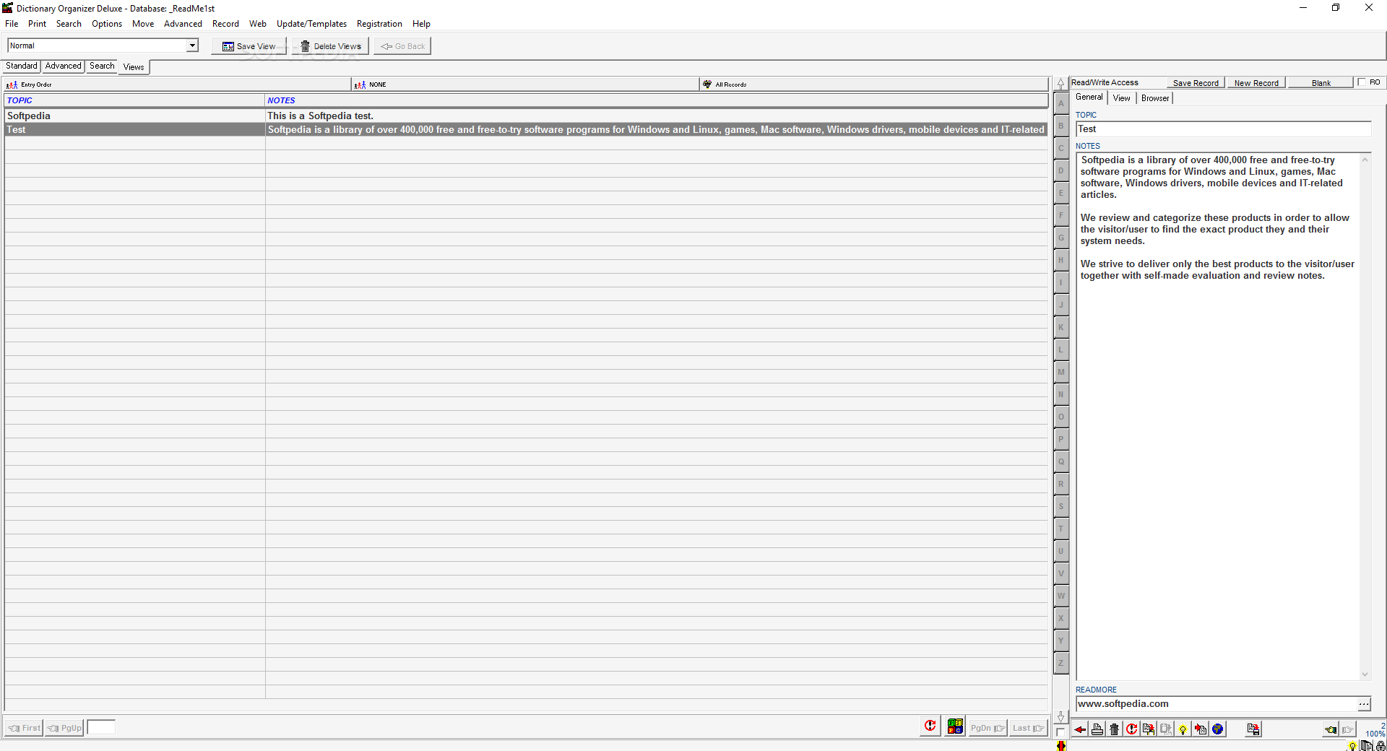1387x751 pixels.
Task: Click the Last navigation button
Action: coord(1028,728)
